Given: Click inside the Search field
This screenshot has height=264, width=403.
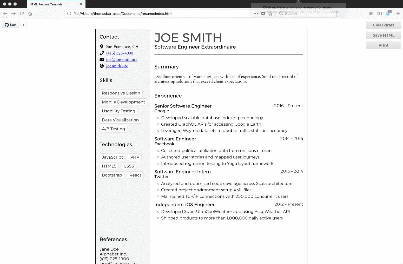Looking at the screenshot, I should point(307,13).
